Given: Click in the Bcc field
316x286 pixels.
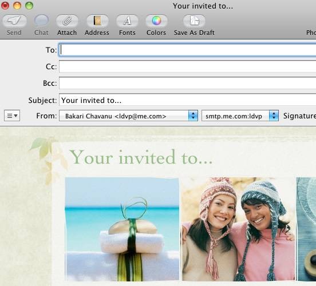Looking at the screenshot, I should click(x=187, y=83).
